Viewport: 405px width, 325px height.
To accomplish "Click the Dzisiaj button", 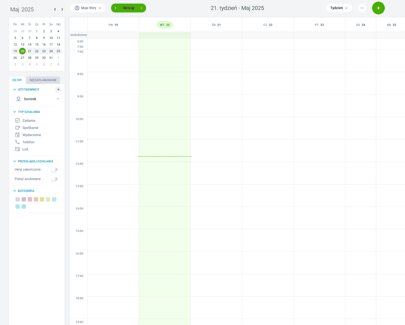I will pos(129,8).
